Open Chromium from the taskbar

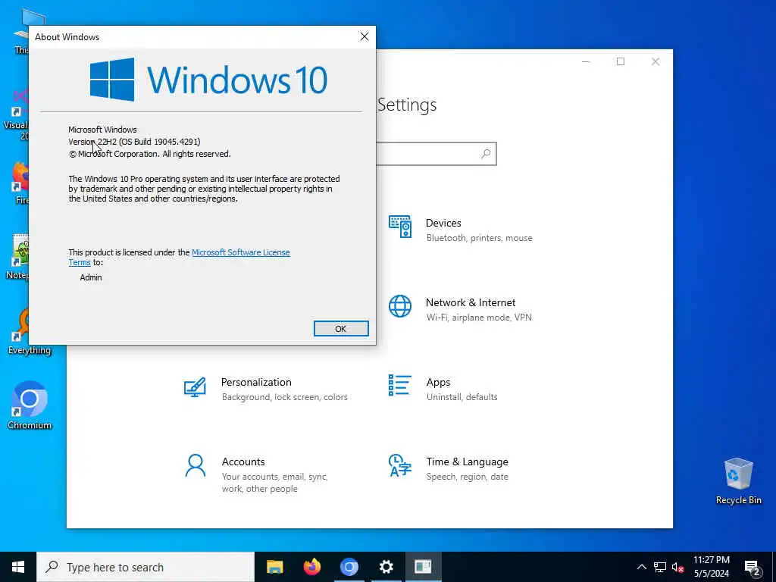[349, 567]
